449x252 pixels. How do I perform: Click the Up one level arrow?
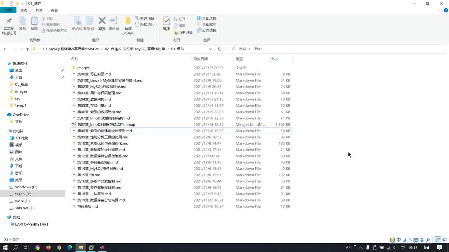click(27, 49)
